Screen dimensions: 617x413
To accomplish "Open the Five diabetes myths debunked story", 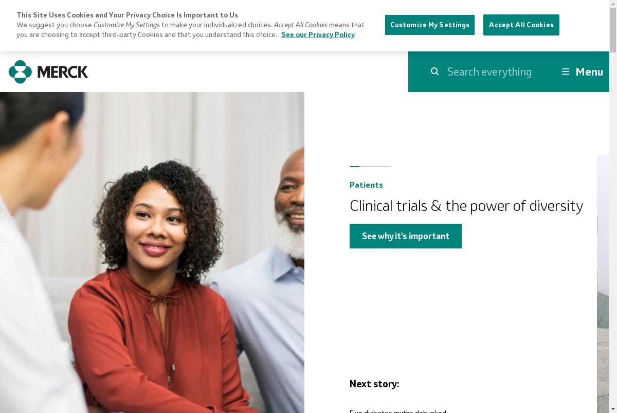I will (x=398, y=411).
